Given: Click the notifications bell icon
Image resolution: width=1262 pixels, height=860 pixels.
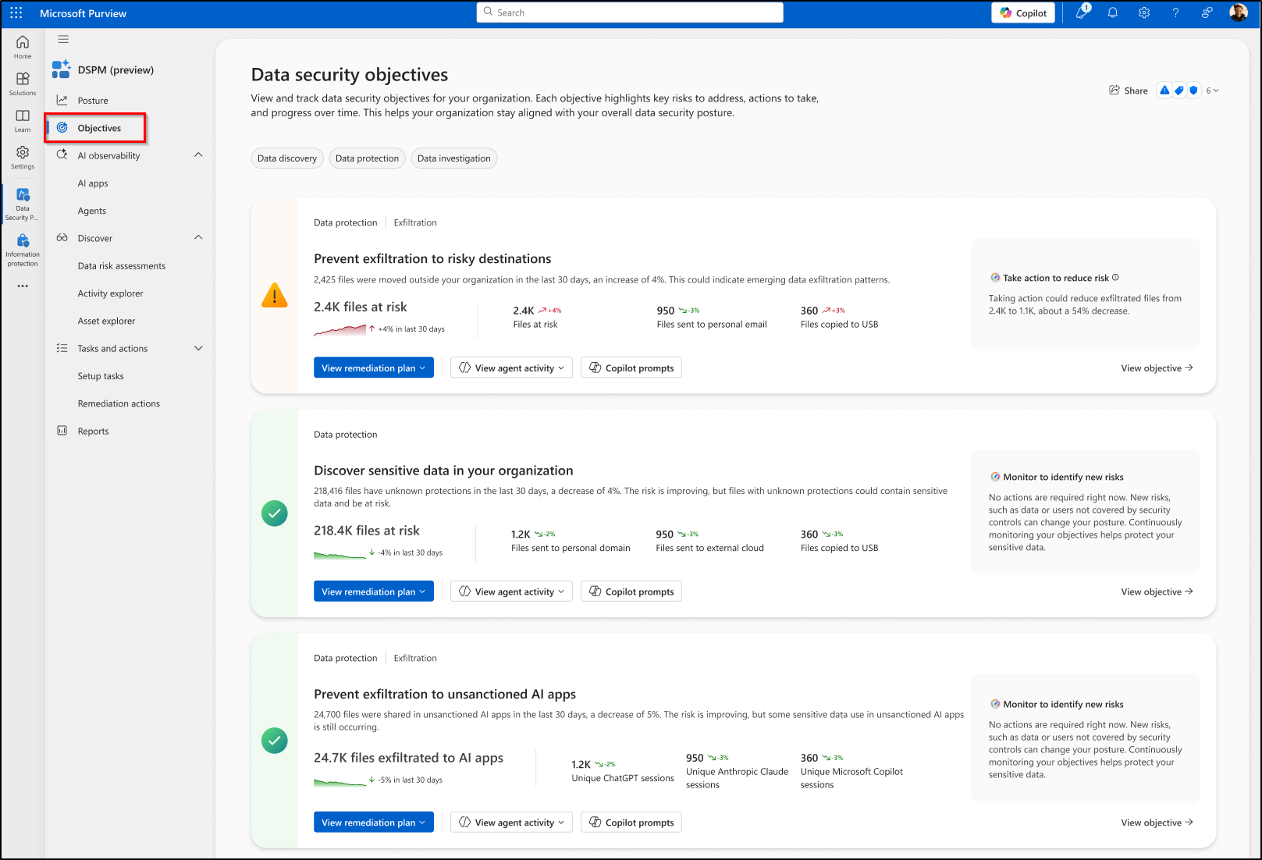Looking at the screenshot, I should [1113, 12].
